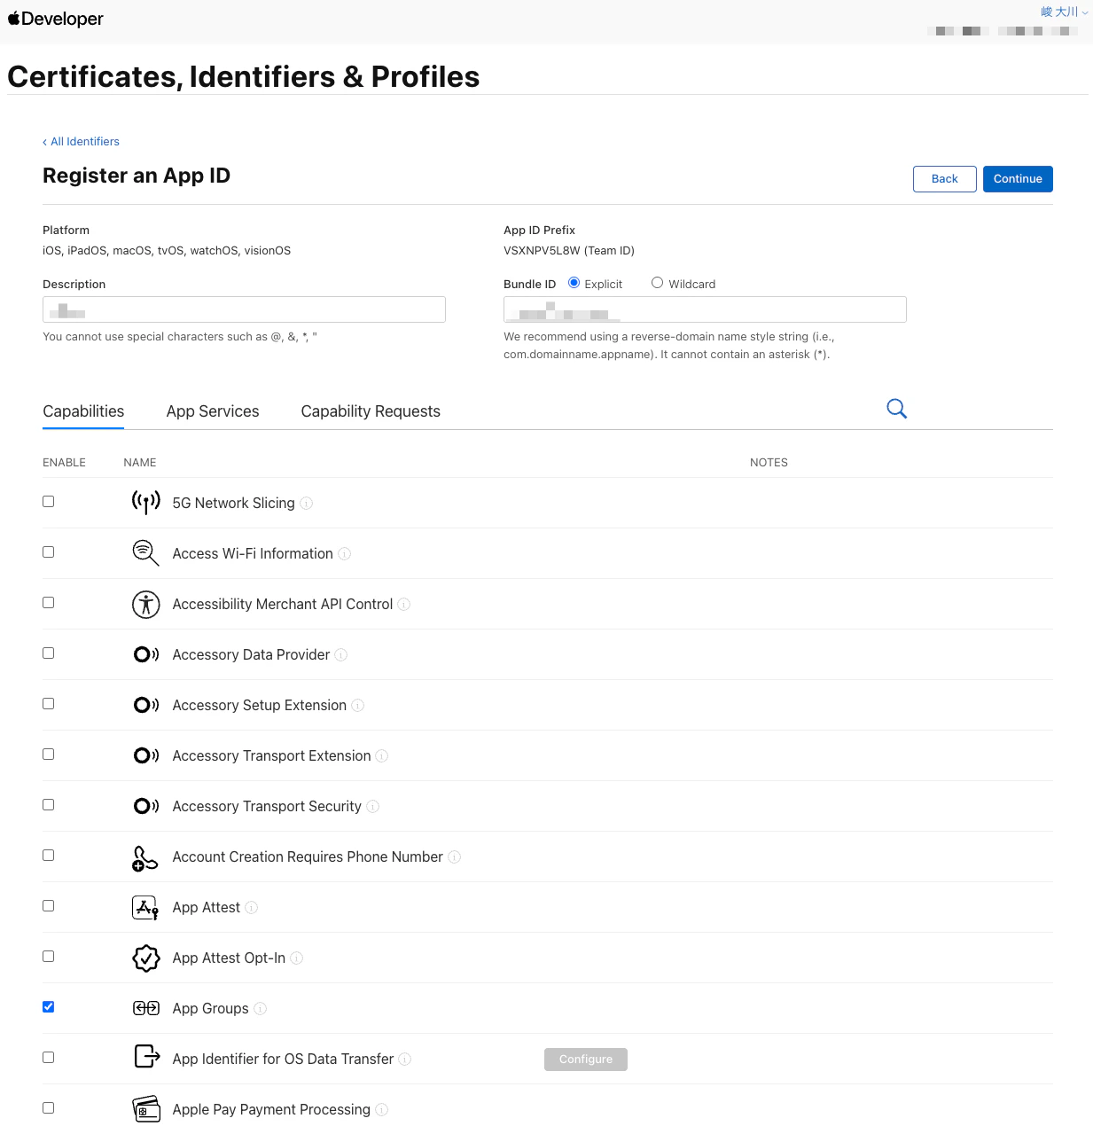Open the account name dropdown menu
Screen dimensions: 1093x1134
pyautogui.click(x=1064, y=12)
